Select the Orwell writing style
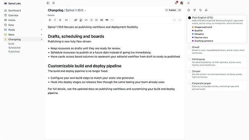 click(217, 50)
